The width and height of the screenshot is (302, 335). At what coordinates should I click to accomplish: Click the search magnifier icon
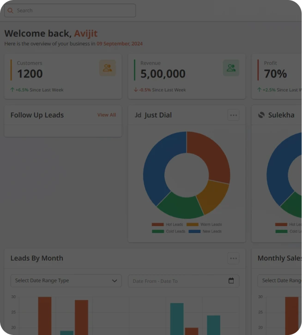pos(10,11)
